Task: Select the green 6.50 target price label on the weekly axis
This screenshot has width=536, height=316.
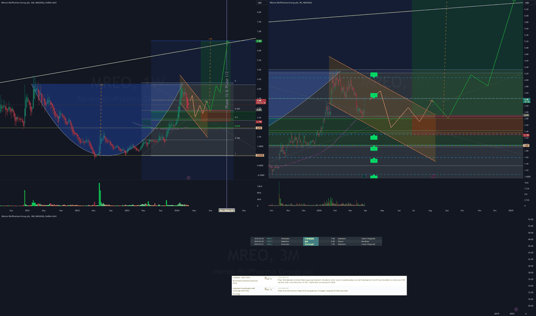Action: [259, 41]
